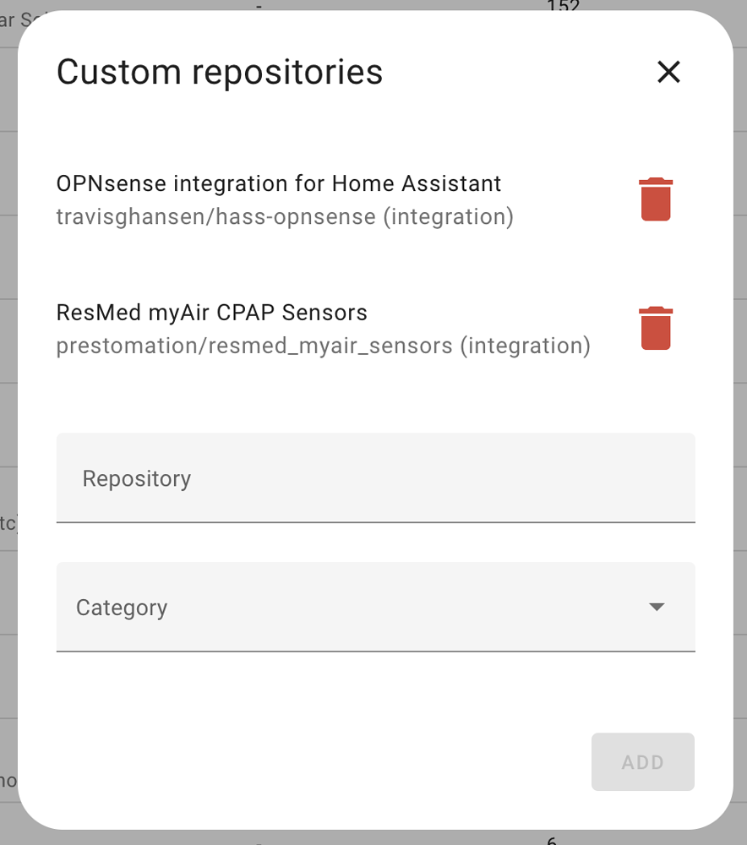This screenshot has height=845, width=747.
Task: Select the ResMed myAir CPAP Sensors title
Action: coord(211,313)
